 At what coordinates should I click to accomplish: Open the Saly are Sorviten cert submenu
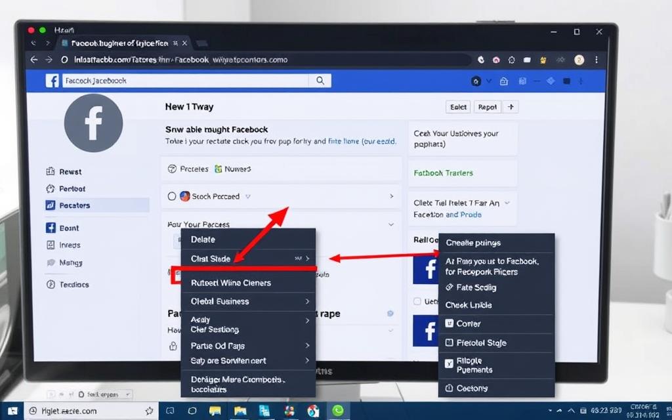248,361
